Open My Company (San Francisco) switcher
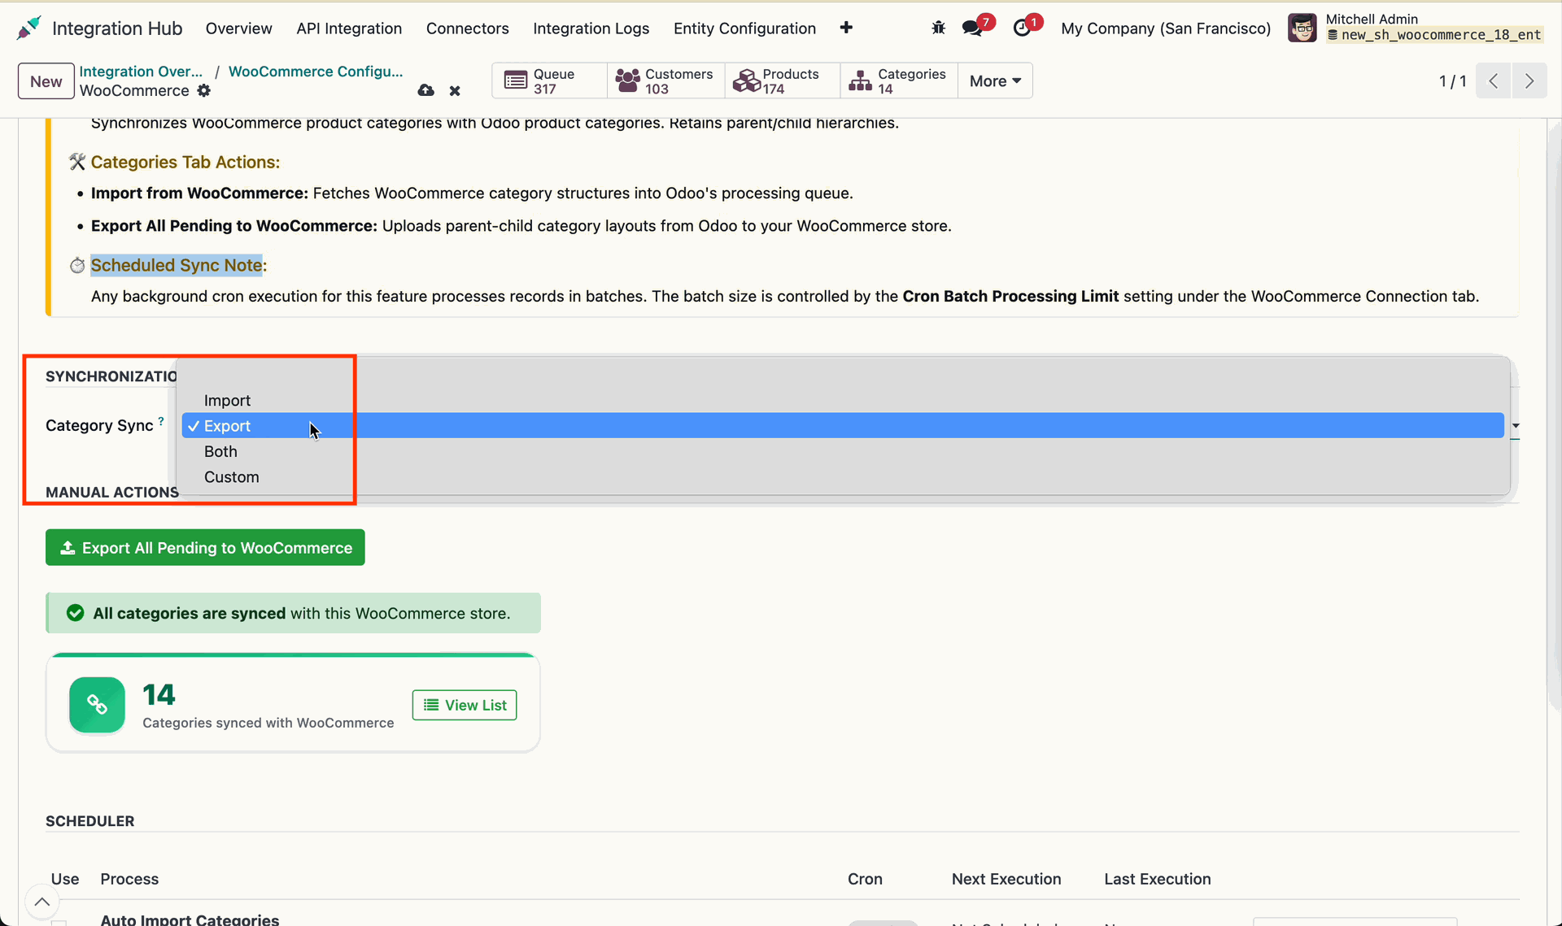The width and height of the screenshot is (1562, 926). tap(1166, 28)
